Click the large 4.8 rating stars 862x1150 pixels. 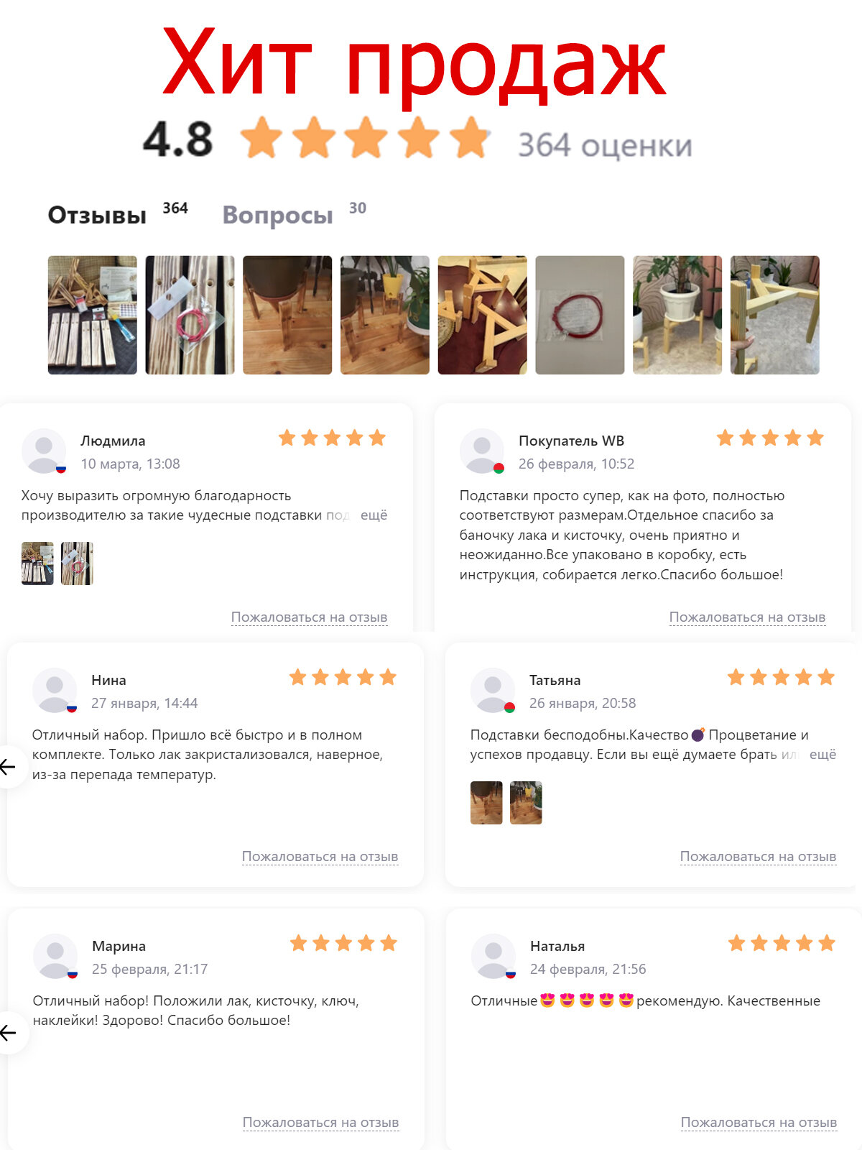(365, 137)
